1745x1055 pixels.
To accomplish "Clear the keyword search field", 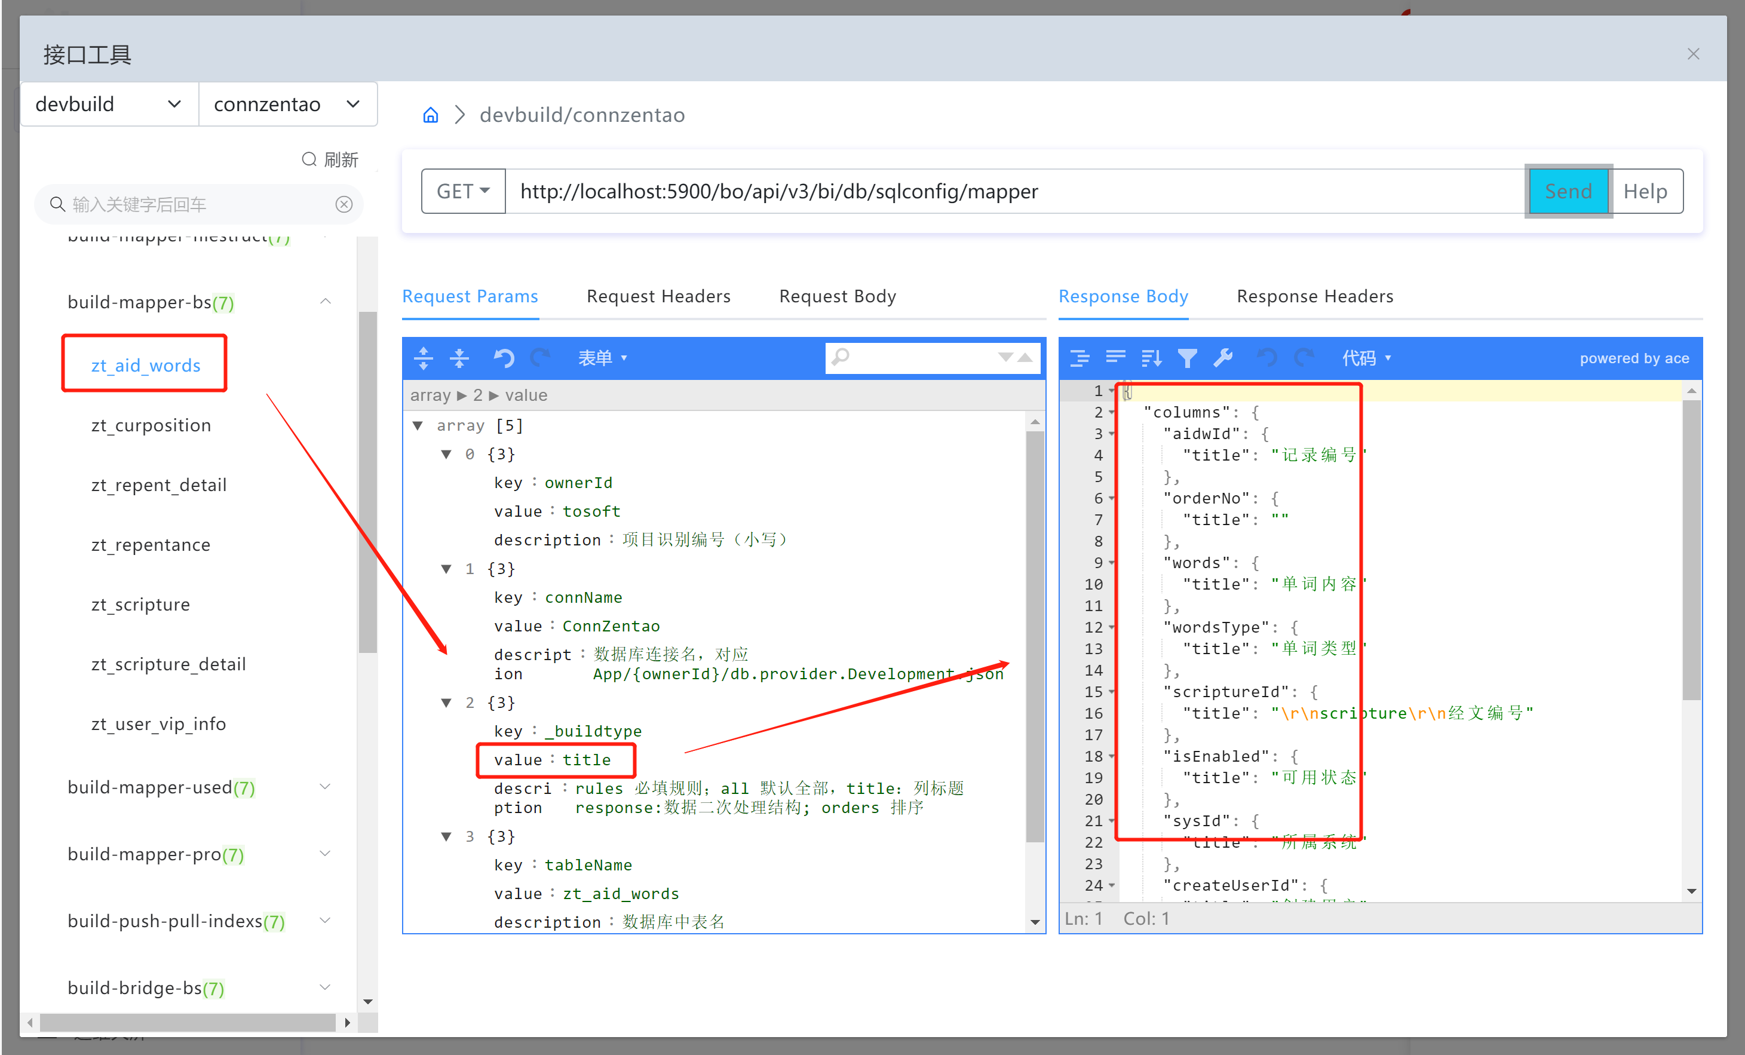I will pos(344,205).
